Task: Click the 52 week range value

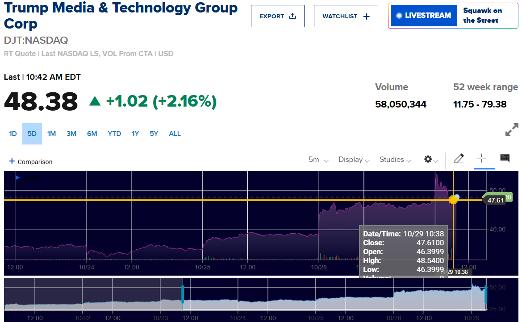Action: [x=480, y=104]
